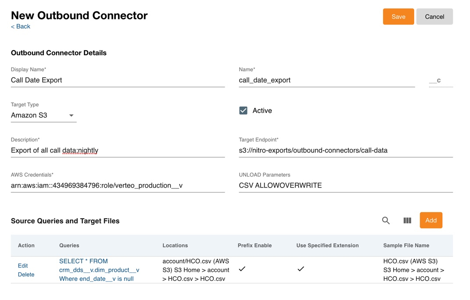Save the new outbound connector
This screenshot has width=470, height=300.
coord(398,17)
